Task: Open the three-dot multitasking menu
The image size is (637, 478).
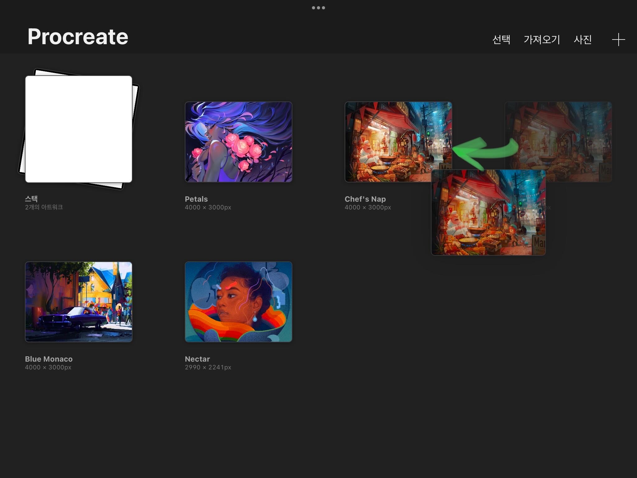Action: coord(318,8)
